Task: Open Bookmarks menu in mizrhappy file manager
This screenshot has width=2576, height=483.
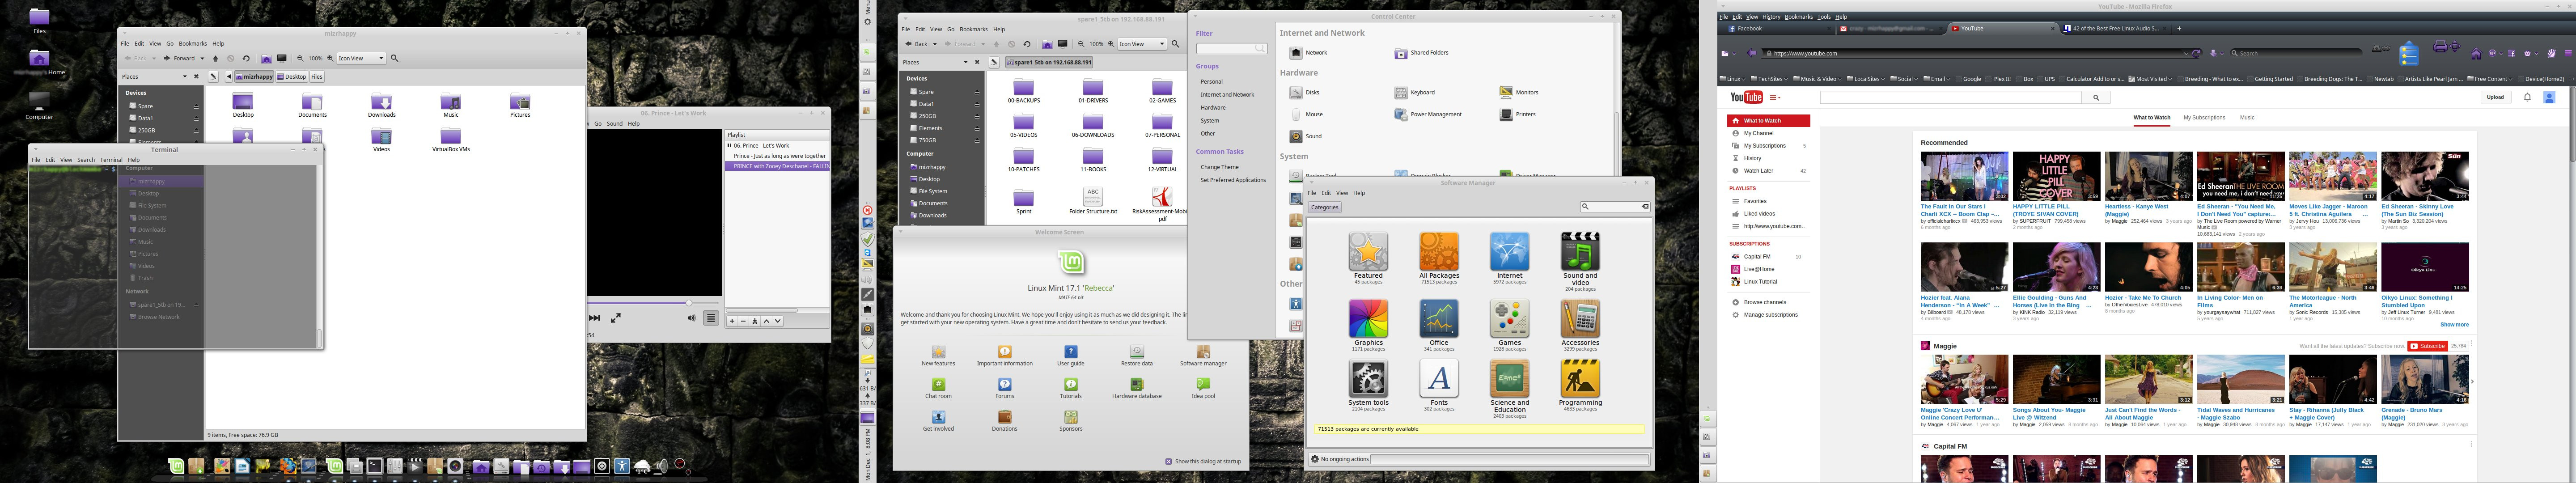Action: click(x=193, y=44)
